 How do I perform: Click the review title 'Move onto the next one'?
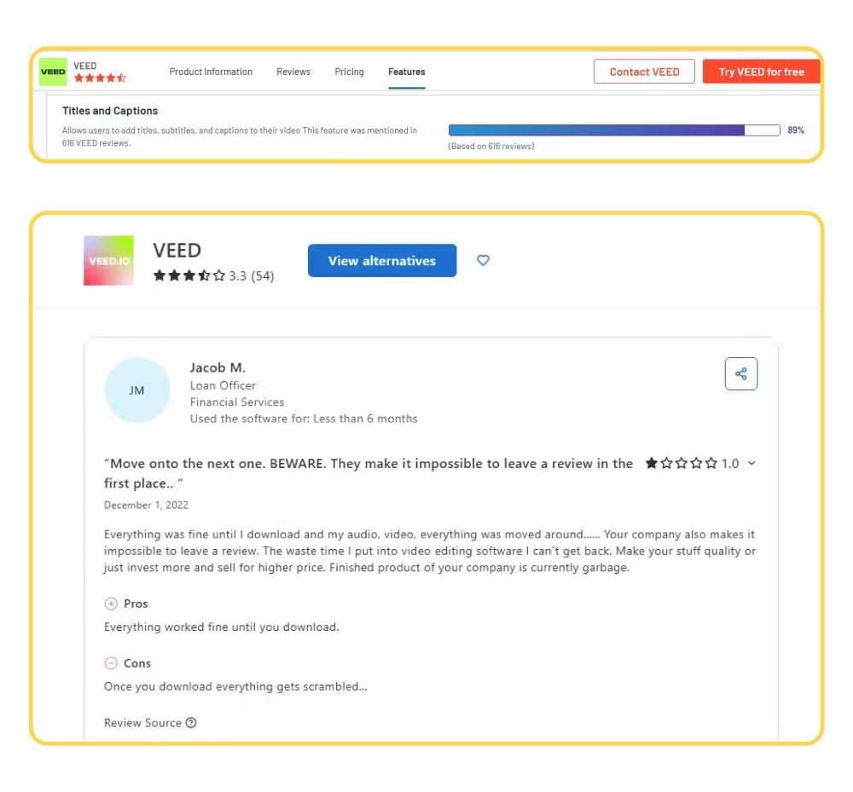pyautogui.click(x=368, y=473)
